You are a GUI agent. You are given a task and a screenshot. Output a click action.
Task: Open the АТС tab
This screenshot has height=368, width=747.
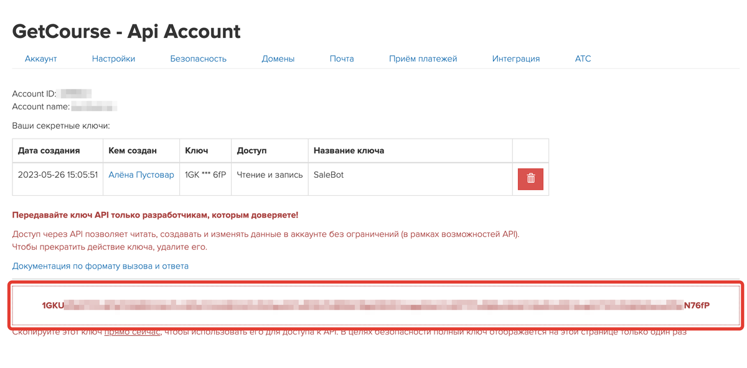tap(583, 58)
